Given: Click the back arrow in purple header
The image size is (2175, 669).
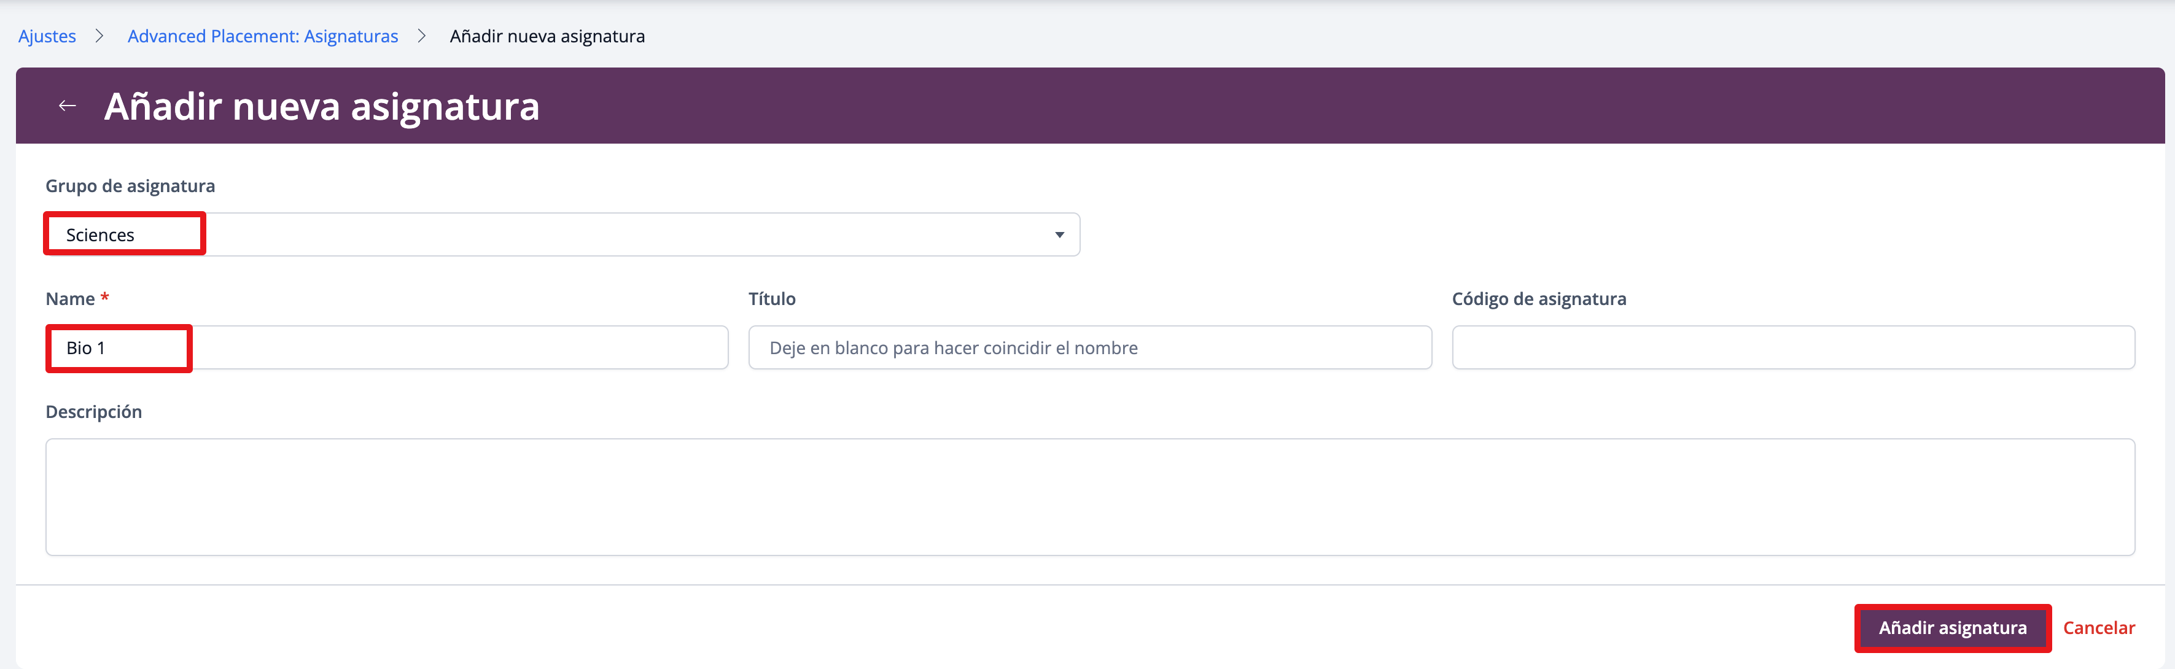Looking at the screenshot, I should click(x=68, y=106).
